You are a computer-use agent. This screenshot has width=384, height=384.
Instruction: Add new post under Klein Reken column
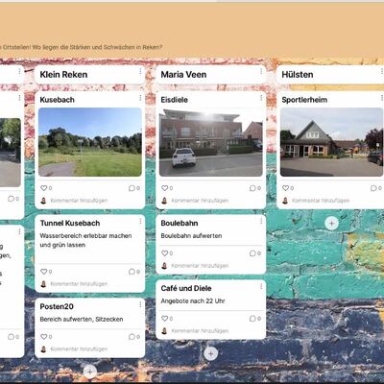[x=90, y=372]
